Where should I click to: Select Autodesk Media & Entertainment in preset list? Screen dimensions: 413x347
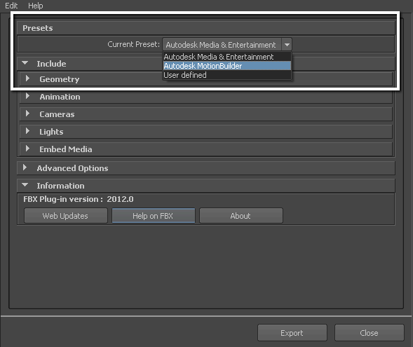click(227, 57)
